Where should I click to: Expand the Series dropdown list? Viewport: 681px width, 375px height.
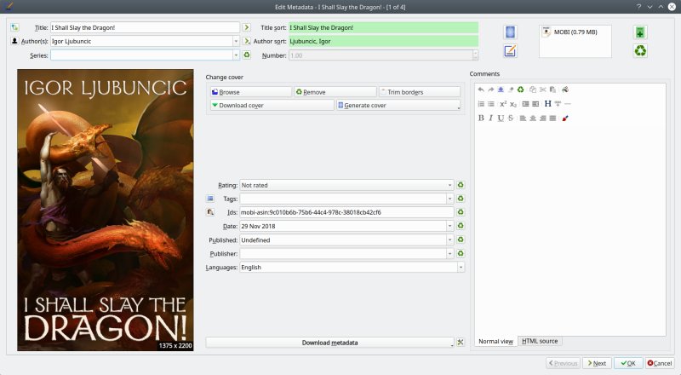(x=236, y=55)
